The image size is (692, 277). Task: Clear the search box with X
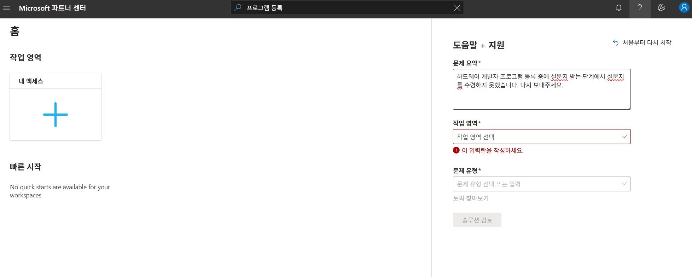pyautogui.click(x=457, y=8)
